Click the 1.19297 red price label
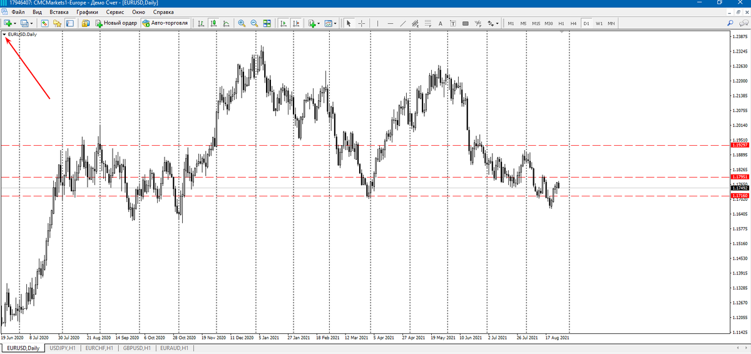 [x=739, y=145]
